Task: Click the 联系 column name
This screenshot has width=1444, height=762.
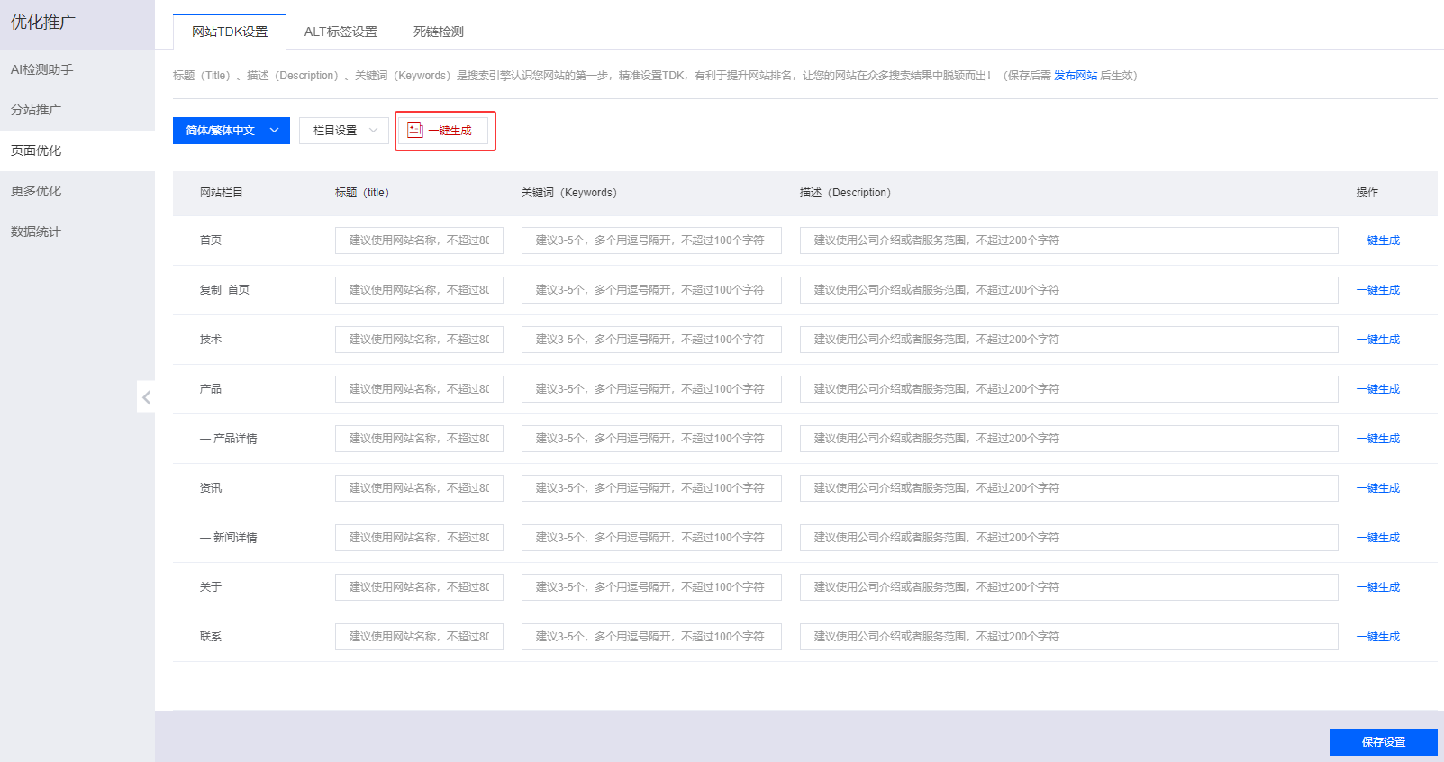Action: point(211,637)
